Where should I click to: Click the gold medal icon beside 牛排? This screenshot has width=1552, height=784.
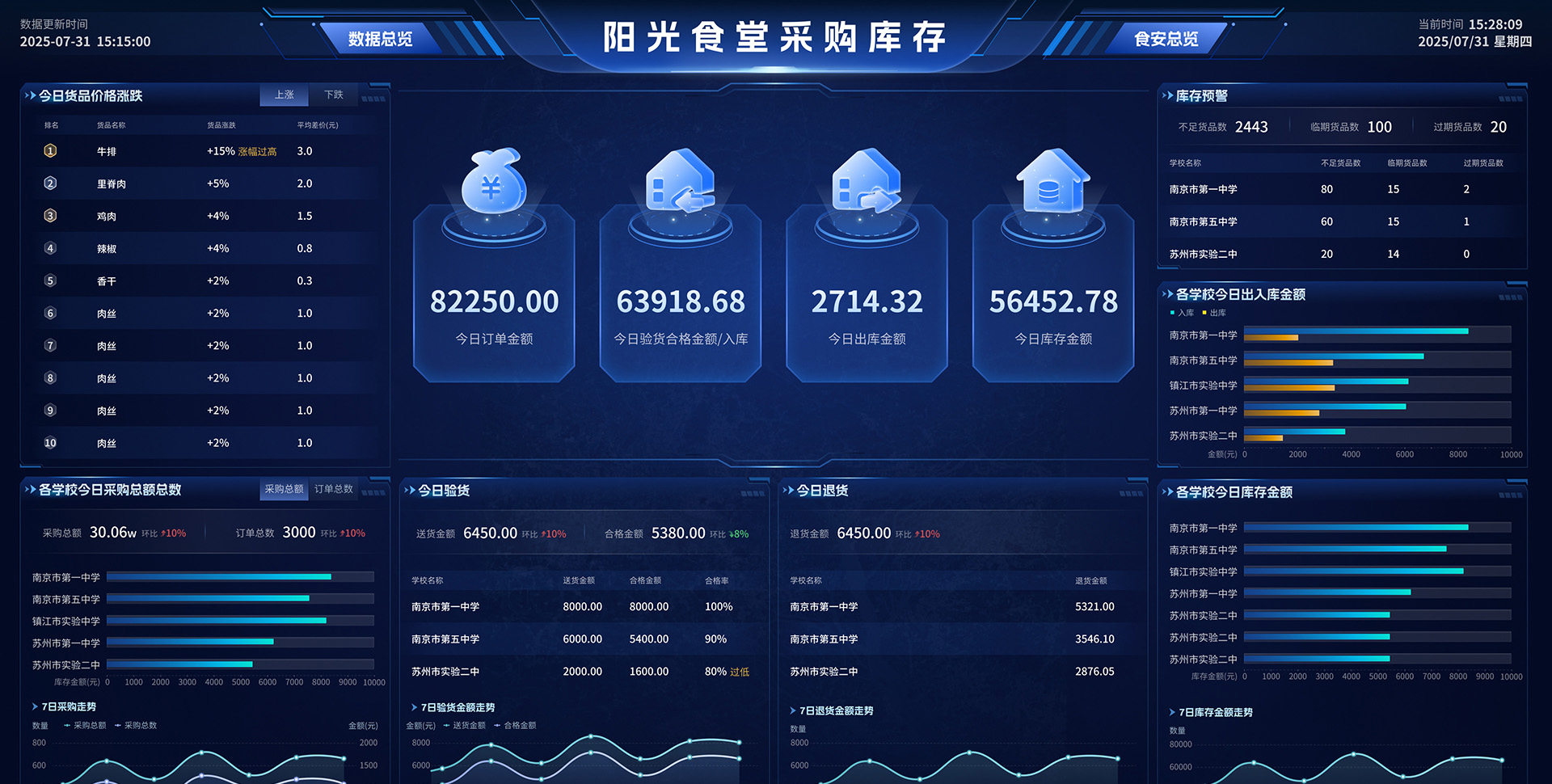pos(50,151)
